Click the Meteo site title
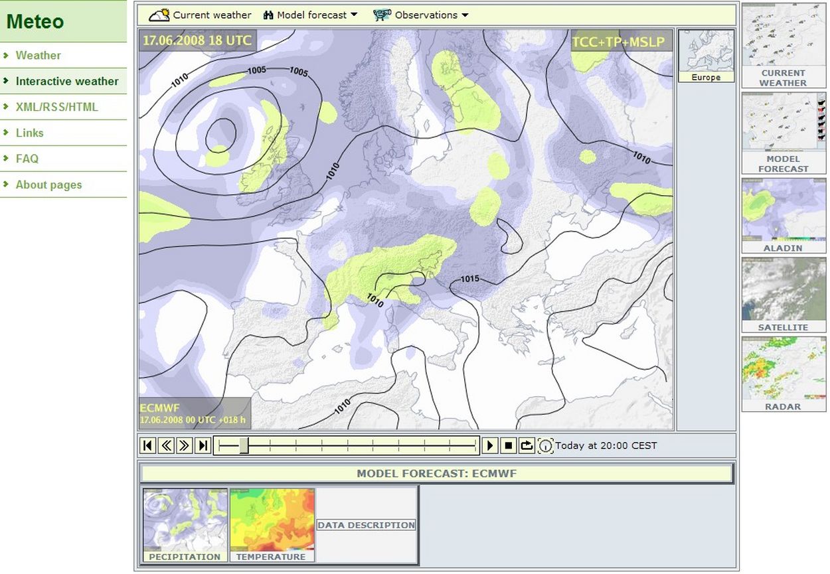The height and width of the screenshot is (574, 830). [x=35, y=21]
